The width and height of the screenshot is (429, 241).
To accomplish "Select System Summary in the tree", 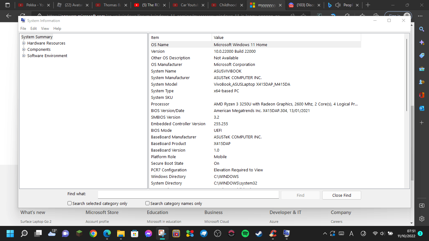I will point(37,37).
